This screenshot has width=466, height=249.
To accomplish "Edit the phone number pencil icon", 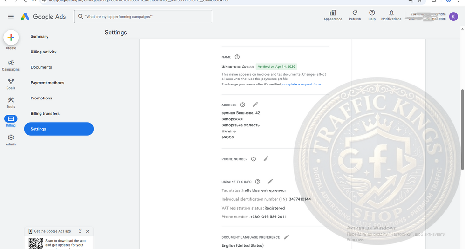I will coord(266,159).
